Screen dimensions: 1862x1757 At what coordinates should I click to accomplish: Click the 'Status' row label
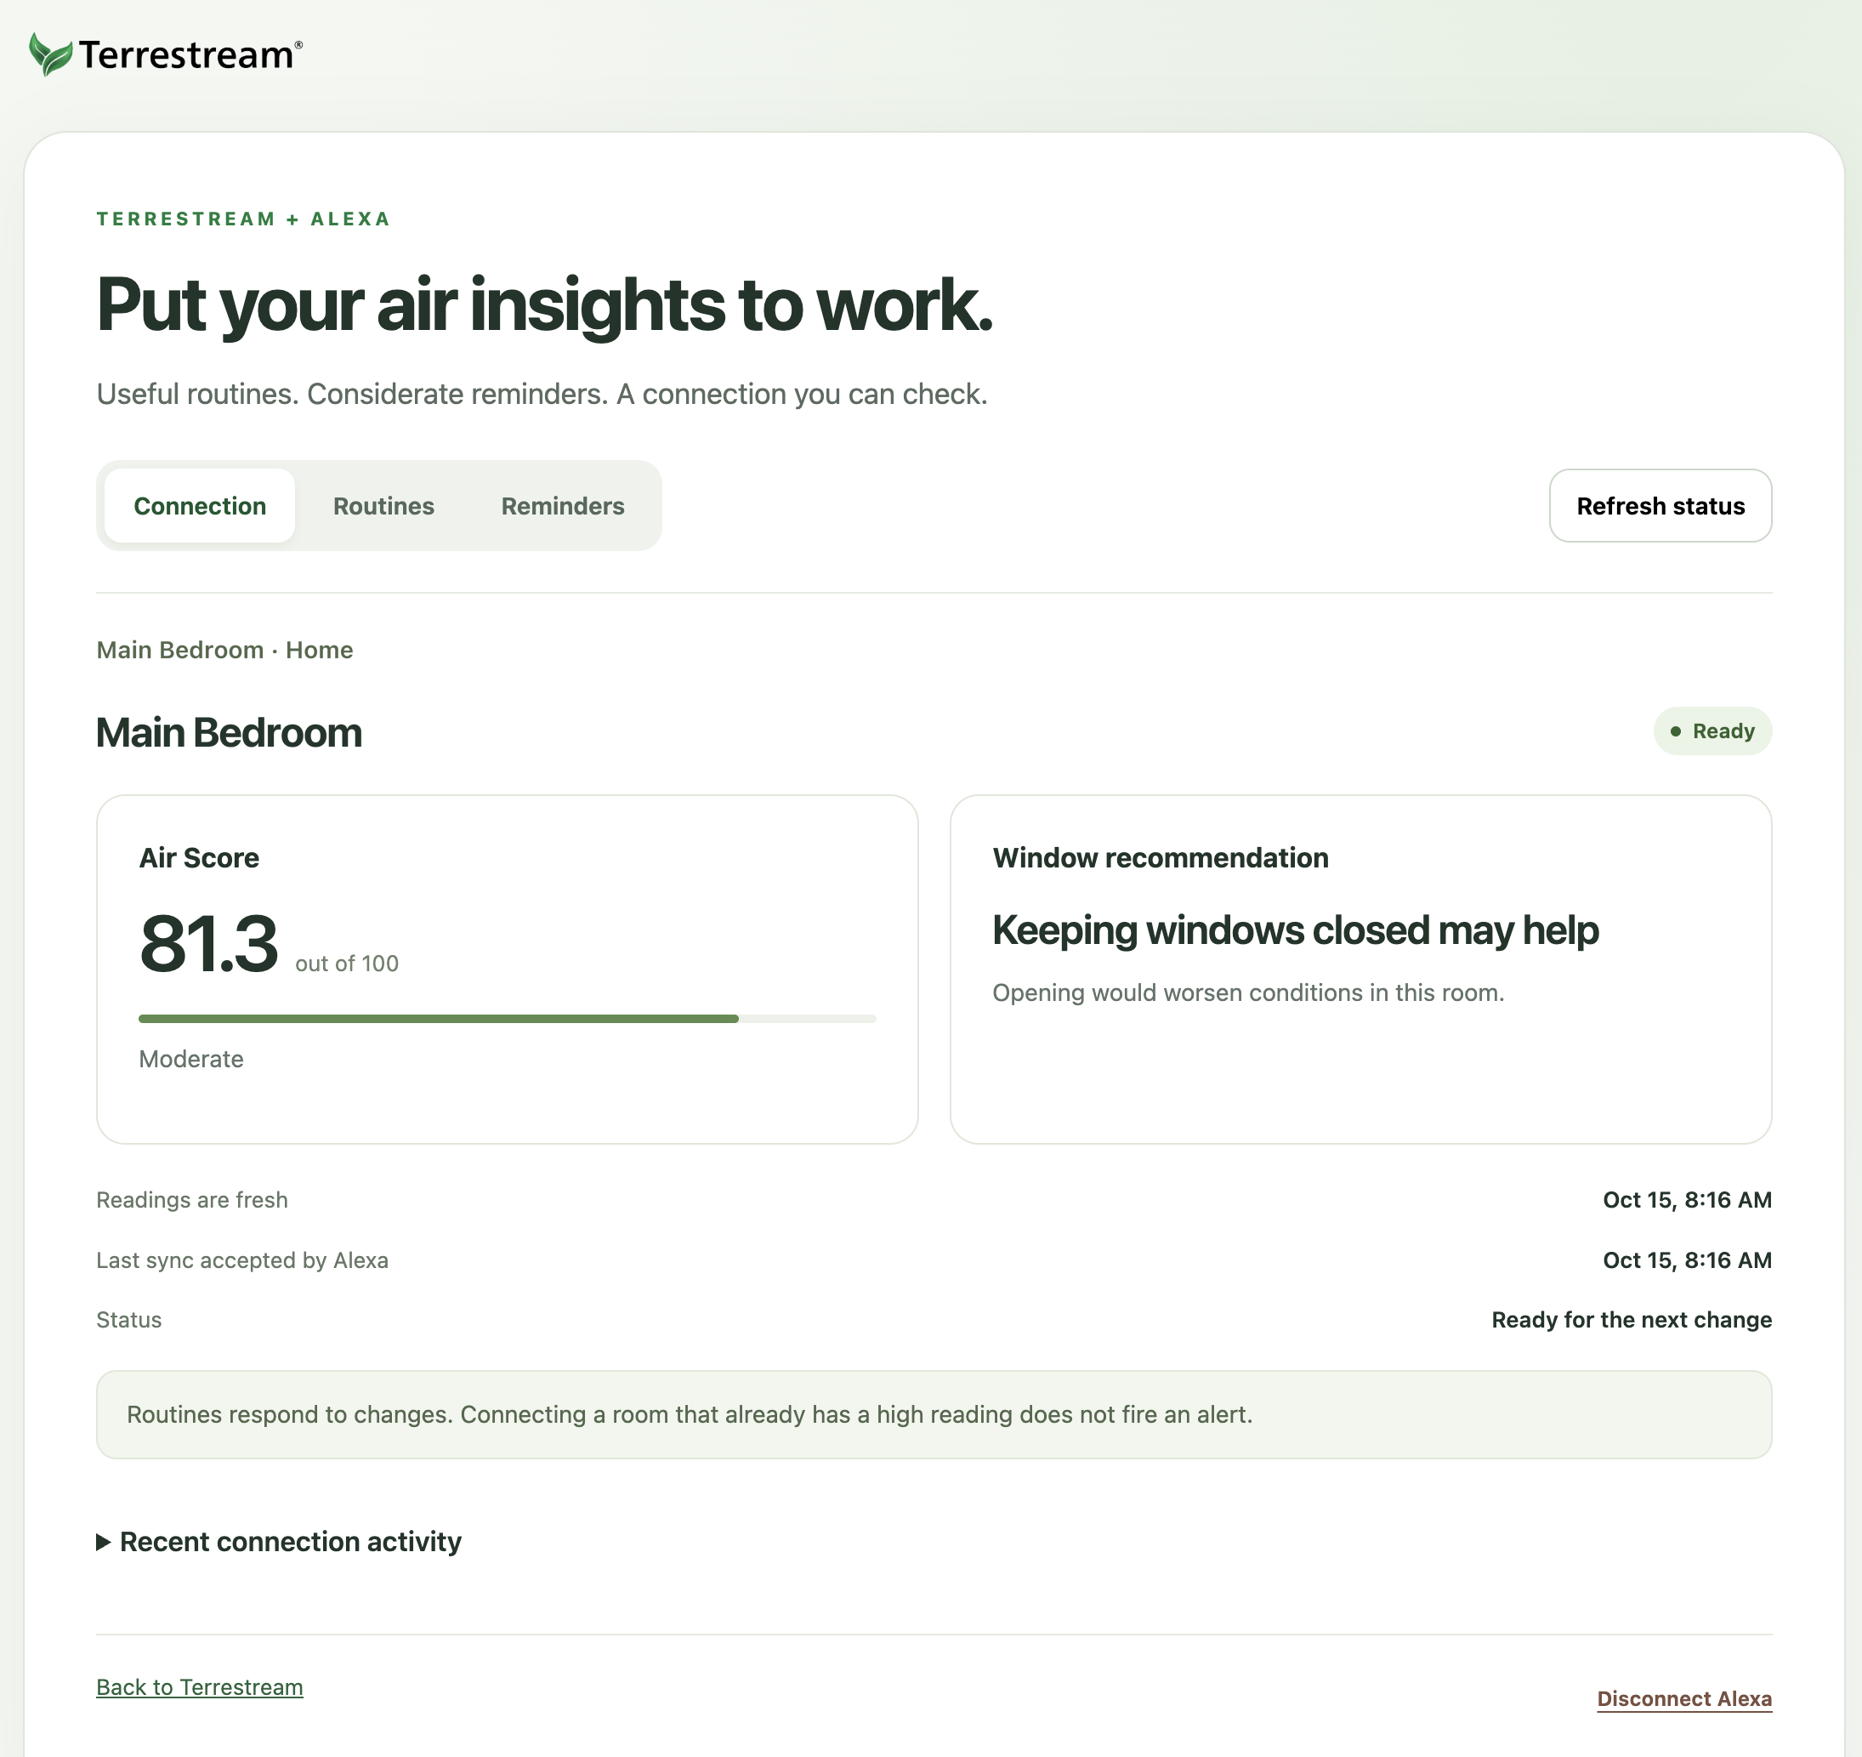(129, 1319)
